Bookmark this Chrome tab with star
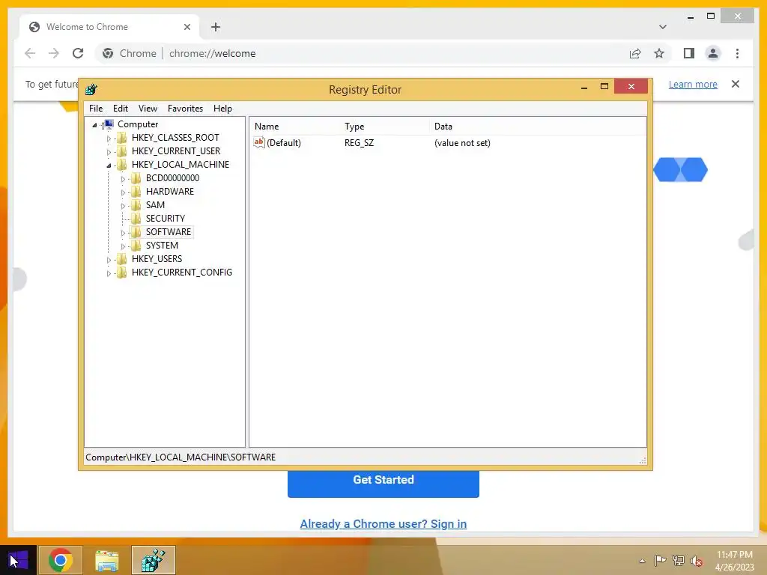The width and height of the screenshot is (767, 575). 659,53
